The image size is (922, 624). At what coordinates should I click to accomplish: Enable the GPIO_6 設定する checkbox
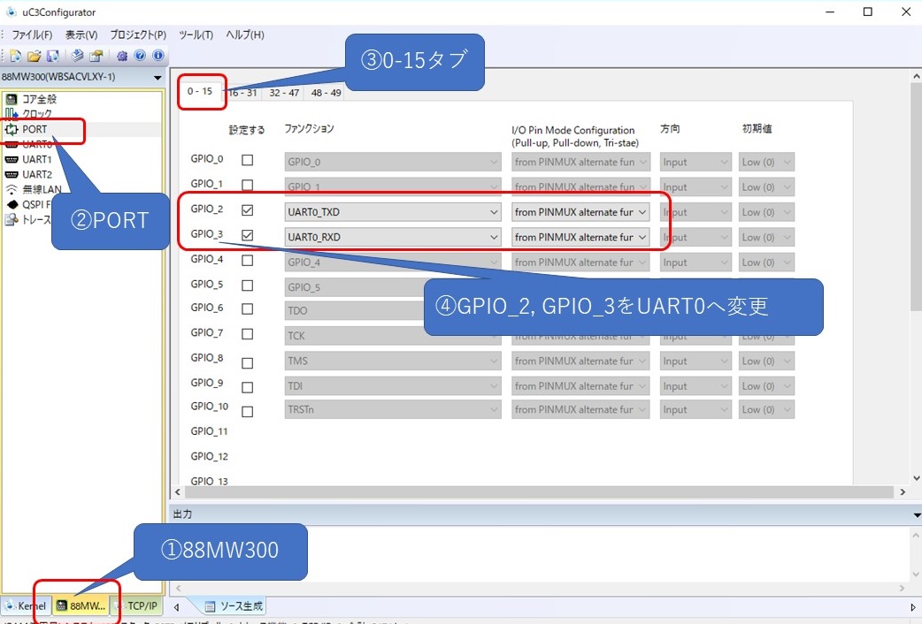pyautogui.click(x=248, y=309)
